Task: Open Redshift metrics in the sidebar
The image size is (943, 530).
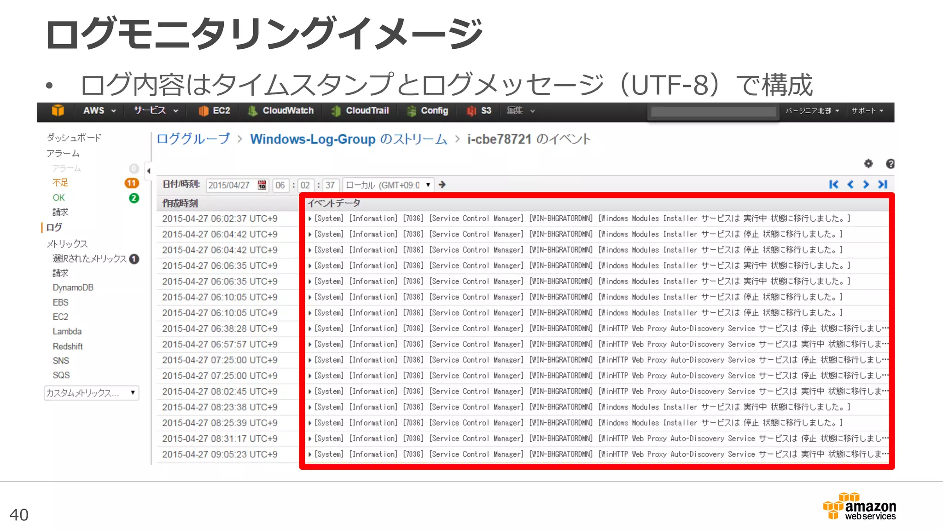Action: 68,346
